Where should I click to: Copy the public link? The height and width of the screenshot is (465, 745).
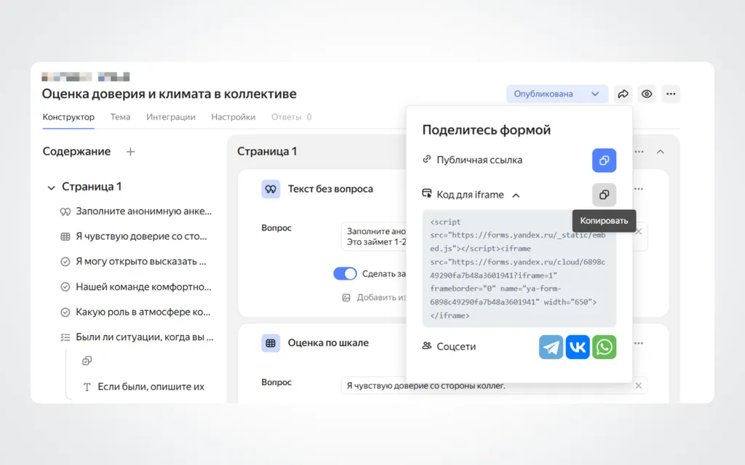click(x=604, y=161)
